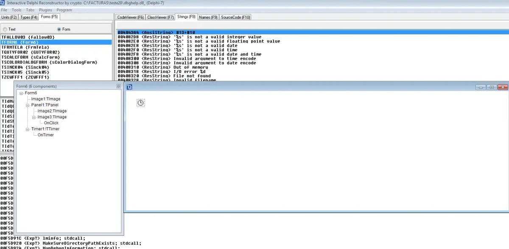Select TSCOLORDIALOGFORM {sColorDialogForm} entry

[56, 62]
